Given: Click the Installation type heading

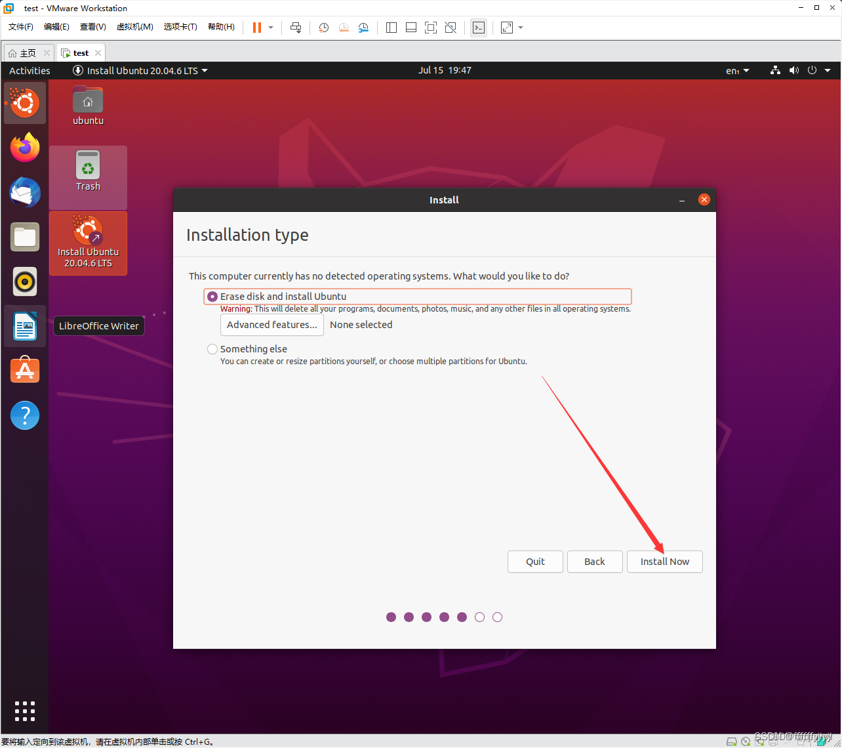Looking at the screenshot, I should (x=247, y=235).
